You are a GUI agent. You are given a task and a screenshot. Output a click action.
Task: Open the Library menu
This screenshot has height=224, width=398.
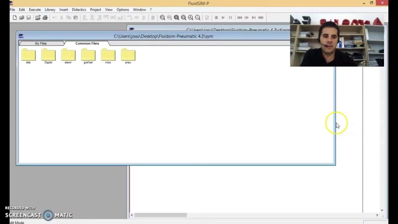50,10
